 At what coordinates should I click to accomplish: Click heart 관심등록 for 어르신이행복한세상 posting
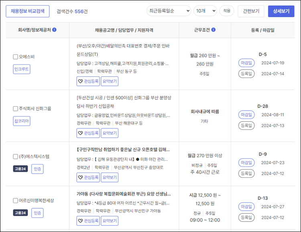coord(88,221)
